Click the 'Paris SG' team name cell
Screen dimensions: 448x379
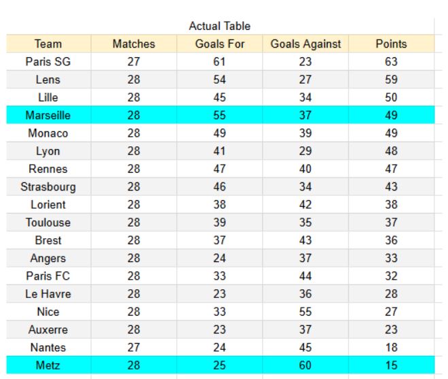point(48,62)
